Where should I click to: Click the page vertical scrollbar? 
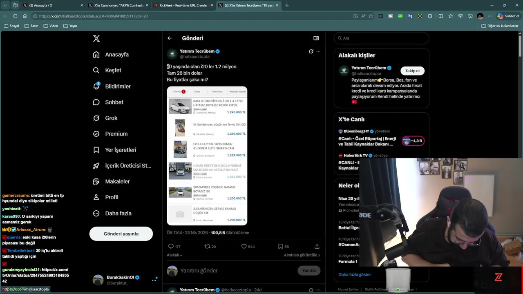(x=520, y=46)
